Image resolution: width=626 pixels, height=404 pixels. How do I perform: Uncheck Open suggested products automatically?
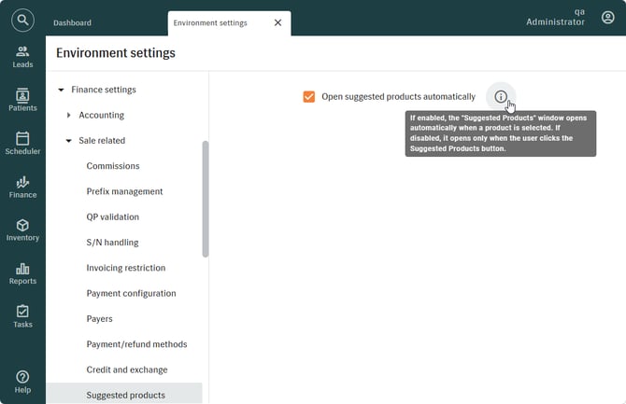(309, 96)
